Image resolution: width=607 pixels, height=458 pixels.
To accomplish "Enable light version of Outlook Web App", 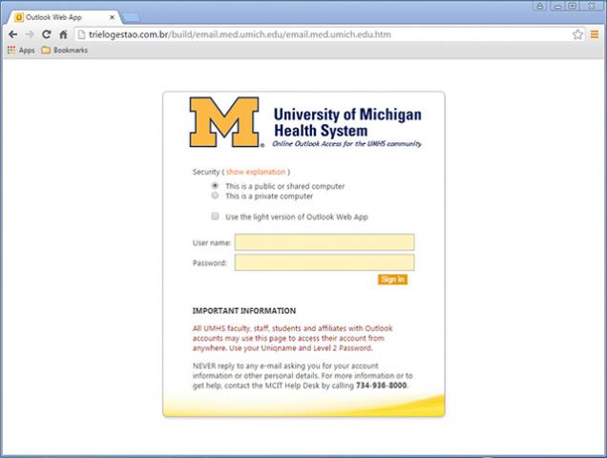I will pos(215,216).
